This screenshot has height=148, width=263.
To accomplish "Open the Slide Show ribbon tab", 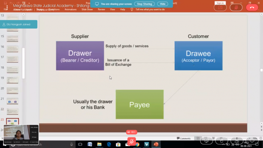I will pos(87,9).
